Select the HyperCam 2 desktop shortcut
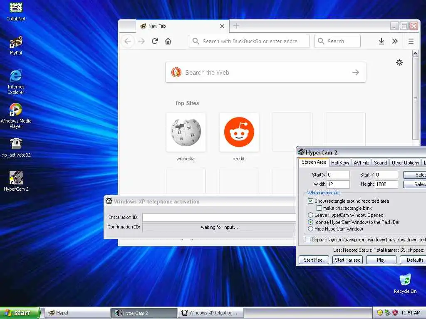 pyautogui.click(x=16, y=181)
